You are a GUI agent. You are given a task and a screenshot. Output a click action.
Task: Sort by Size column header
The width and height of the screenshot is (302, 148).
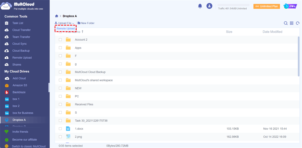(x=229, y=32)
